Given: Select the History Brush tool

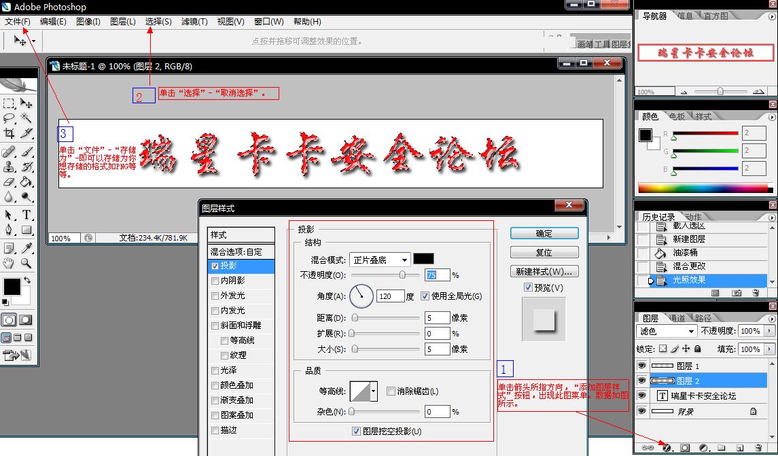Looking at the screenshot, I should (x=26, y=166).
